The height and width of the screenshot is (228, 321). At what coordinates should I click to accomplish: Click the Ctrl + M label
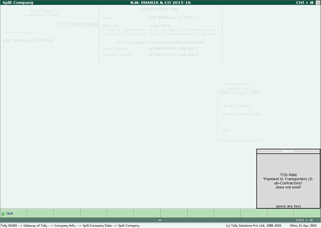[x=305, y=2]
